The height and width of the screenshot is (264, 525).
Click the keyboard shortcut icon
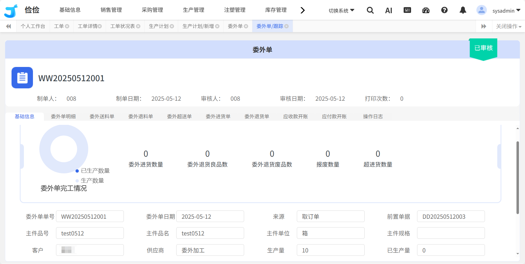(407, 10)
